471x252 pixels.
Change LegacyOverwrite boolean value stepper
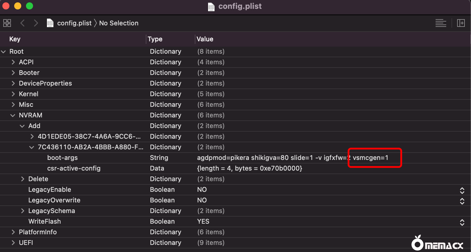pyautogui.click(x=462, y=200)
